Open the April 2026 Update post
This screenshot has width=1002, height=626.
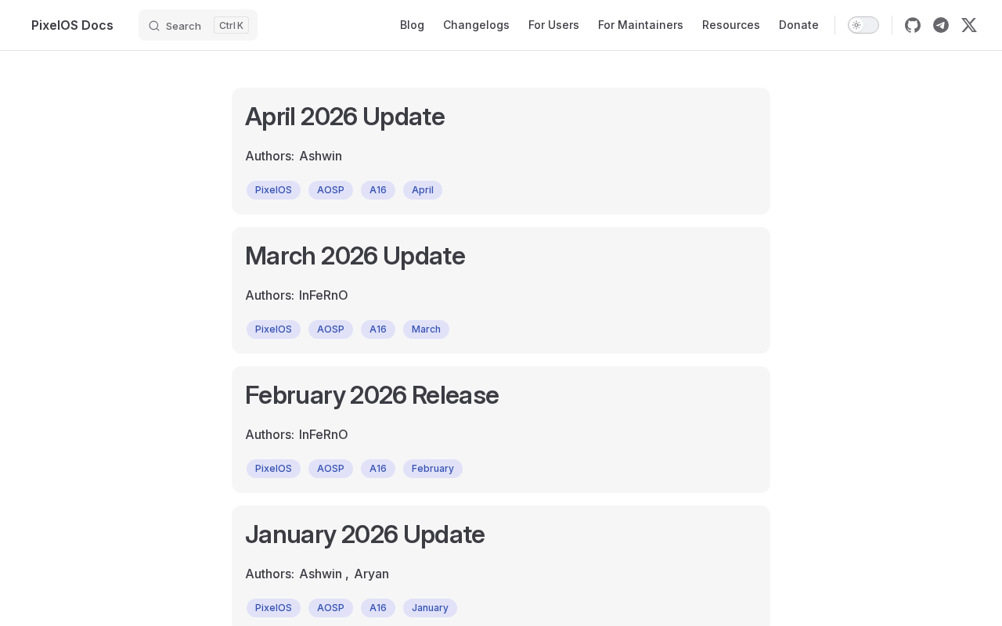click(344, 117)
